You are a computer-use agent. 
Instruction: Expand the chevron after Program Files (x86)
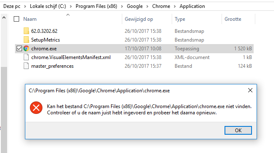122,7
